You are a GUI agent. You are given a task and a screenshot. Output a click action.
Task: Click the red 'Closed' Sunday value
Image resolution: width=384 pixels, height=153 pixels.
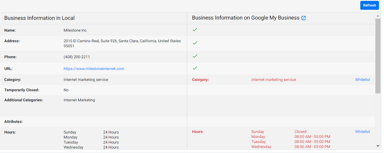(300, 132)
